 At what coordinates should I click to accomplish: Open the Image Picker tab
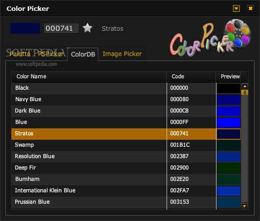point(122,54)
